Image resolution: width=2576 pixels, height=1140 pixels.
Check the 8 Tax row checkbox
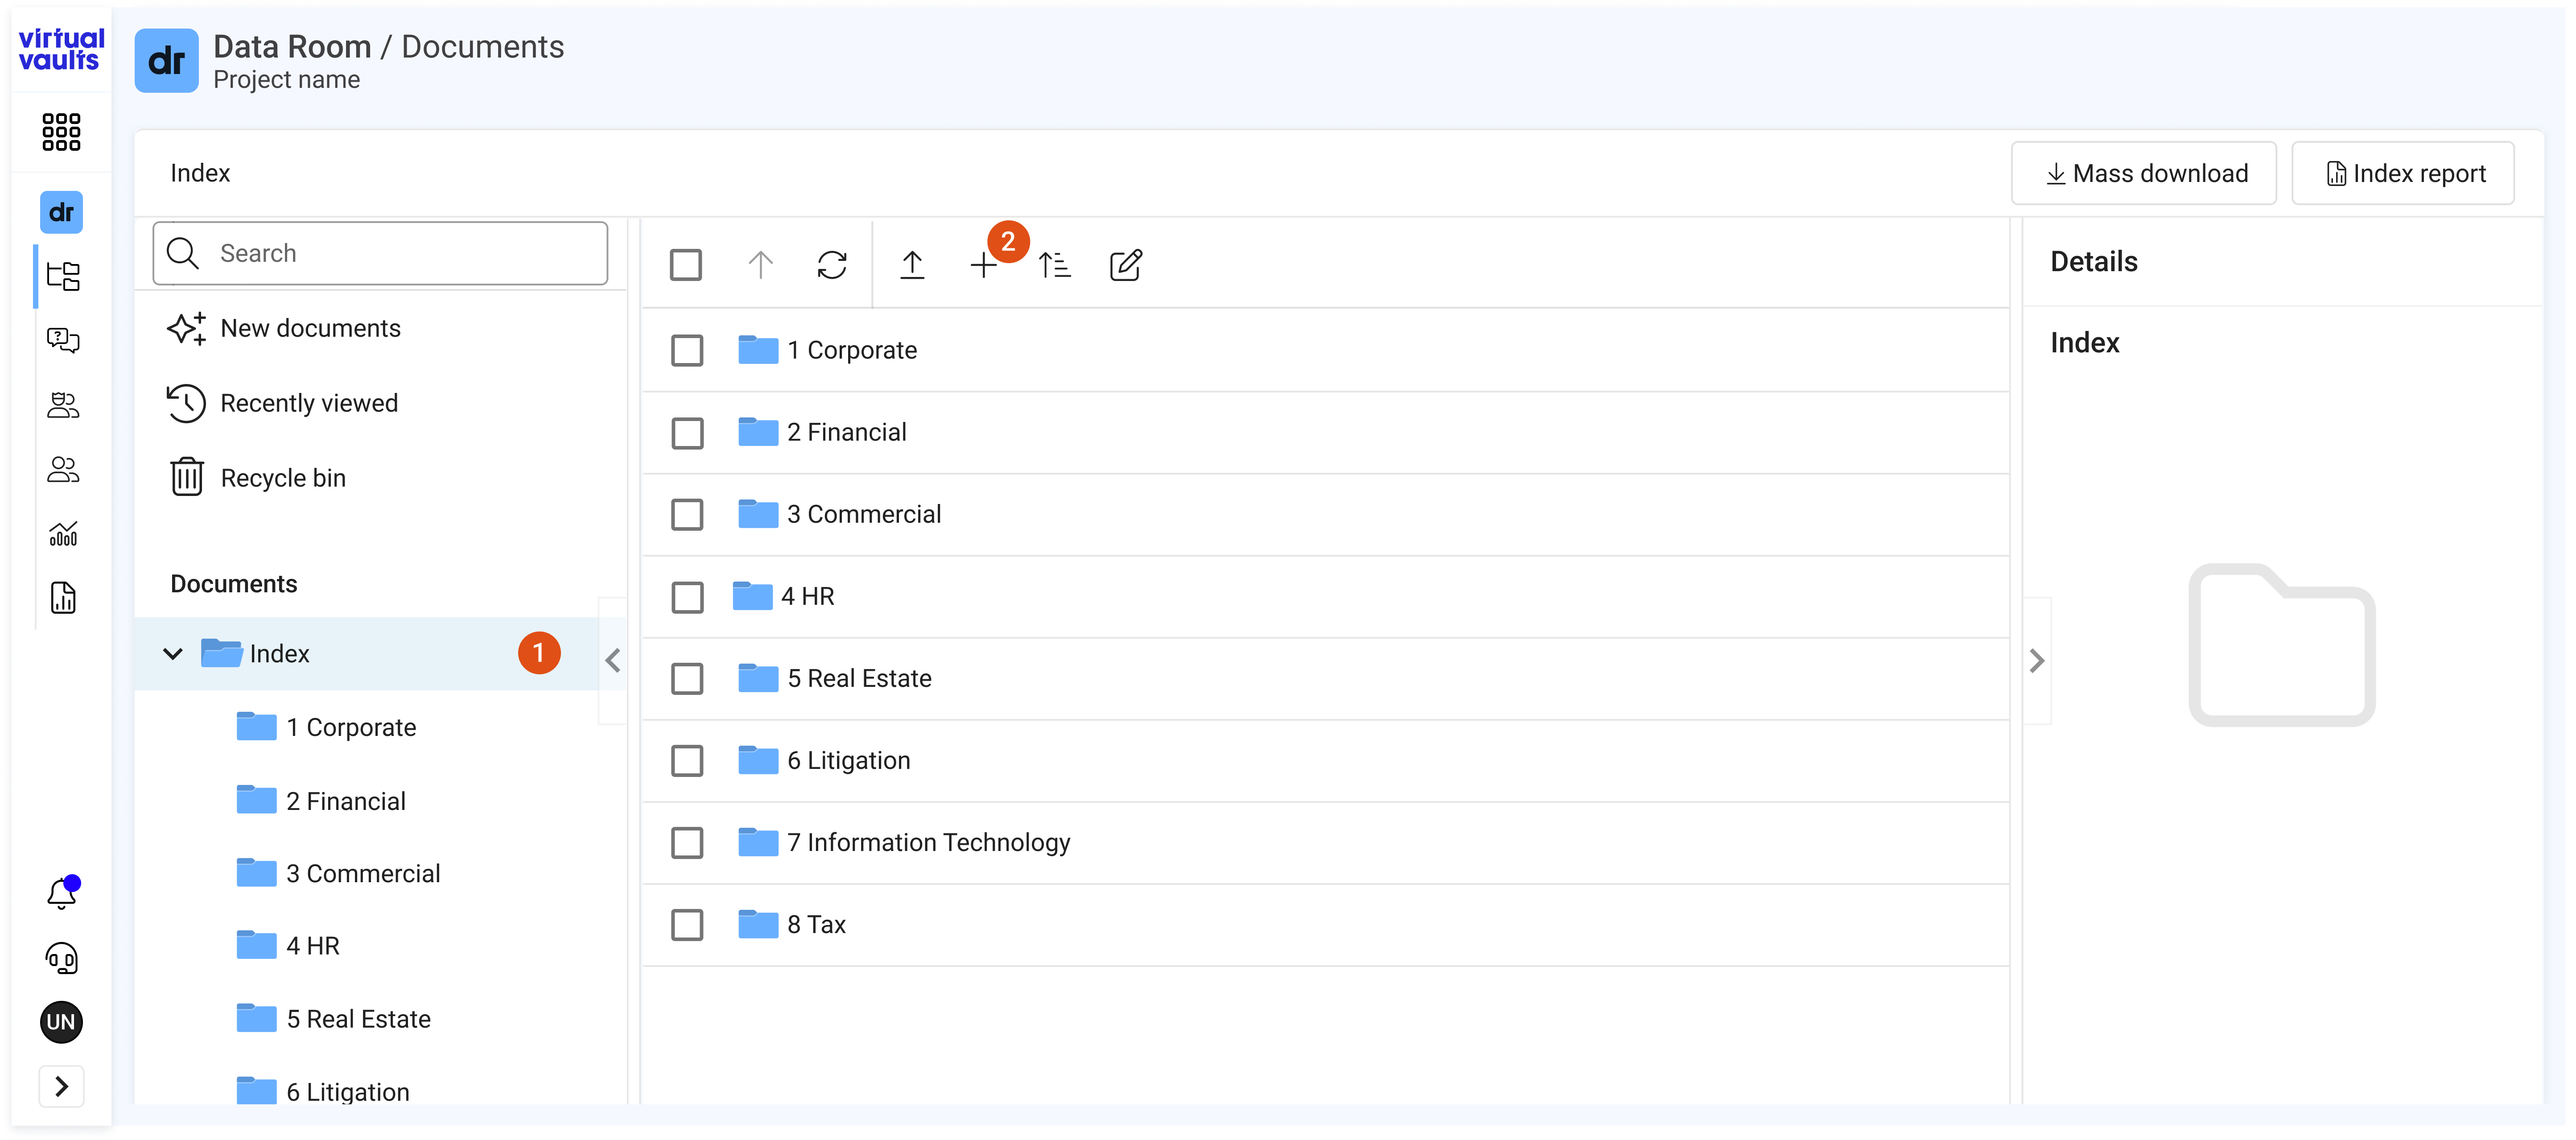coord(687,925)
